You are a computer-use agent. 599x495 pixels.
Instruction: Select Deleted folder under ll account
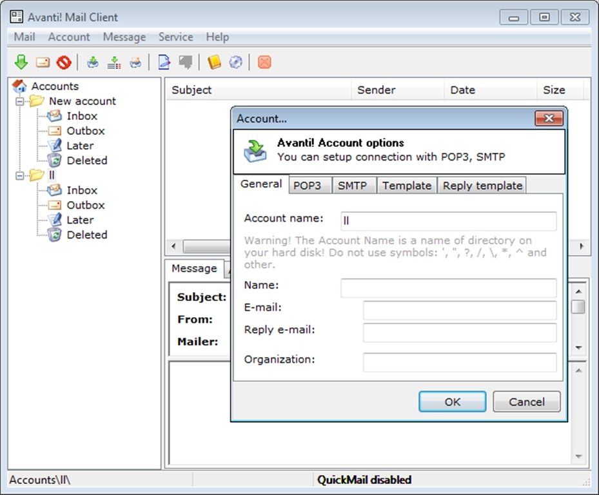pos(86,235)
